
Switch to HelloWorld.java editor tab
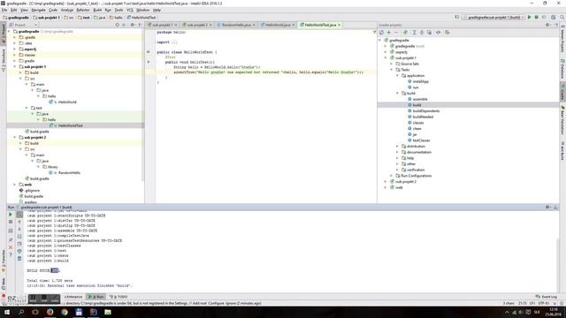278,25
